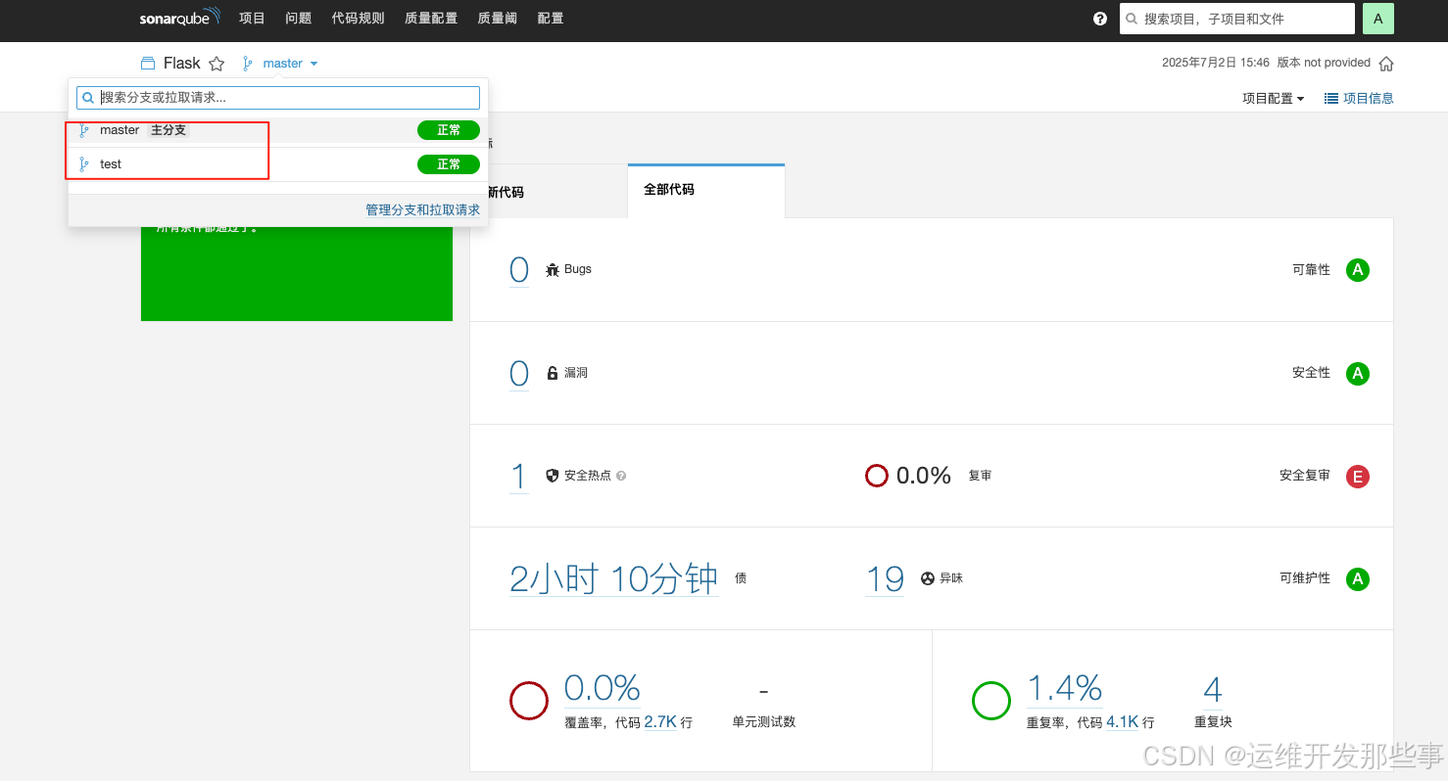Click the search magnifier in top bar
Viewport: 1448px width, 781px height.
coord(1133,19)
